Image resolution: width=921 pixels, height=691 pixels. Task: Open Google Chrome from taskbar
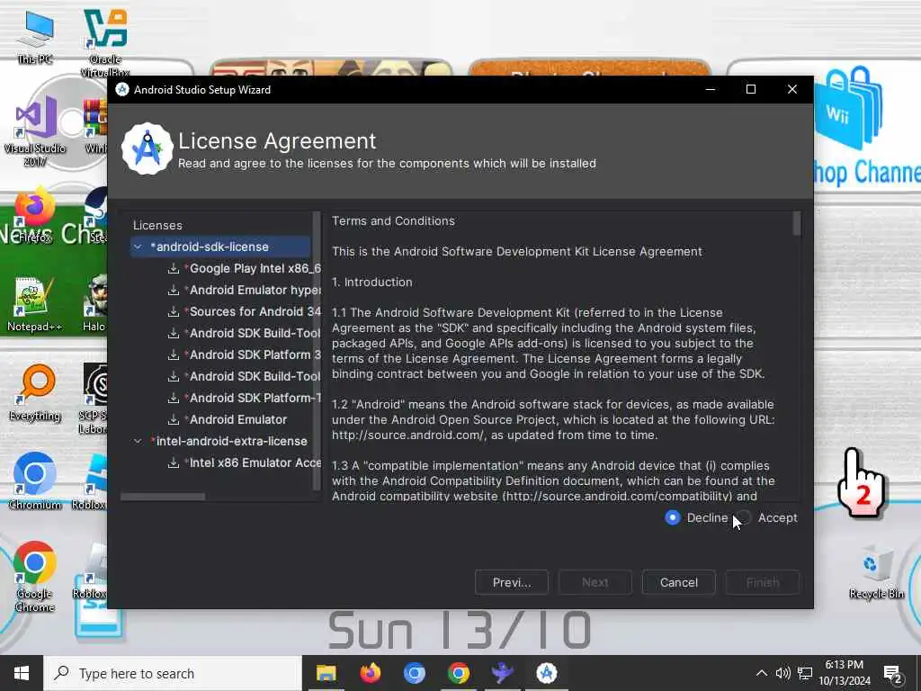(458, 673)
